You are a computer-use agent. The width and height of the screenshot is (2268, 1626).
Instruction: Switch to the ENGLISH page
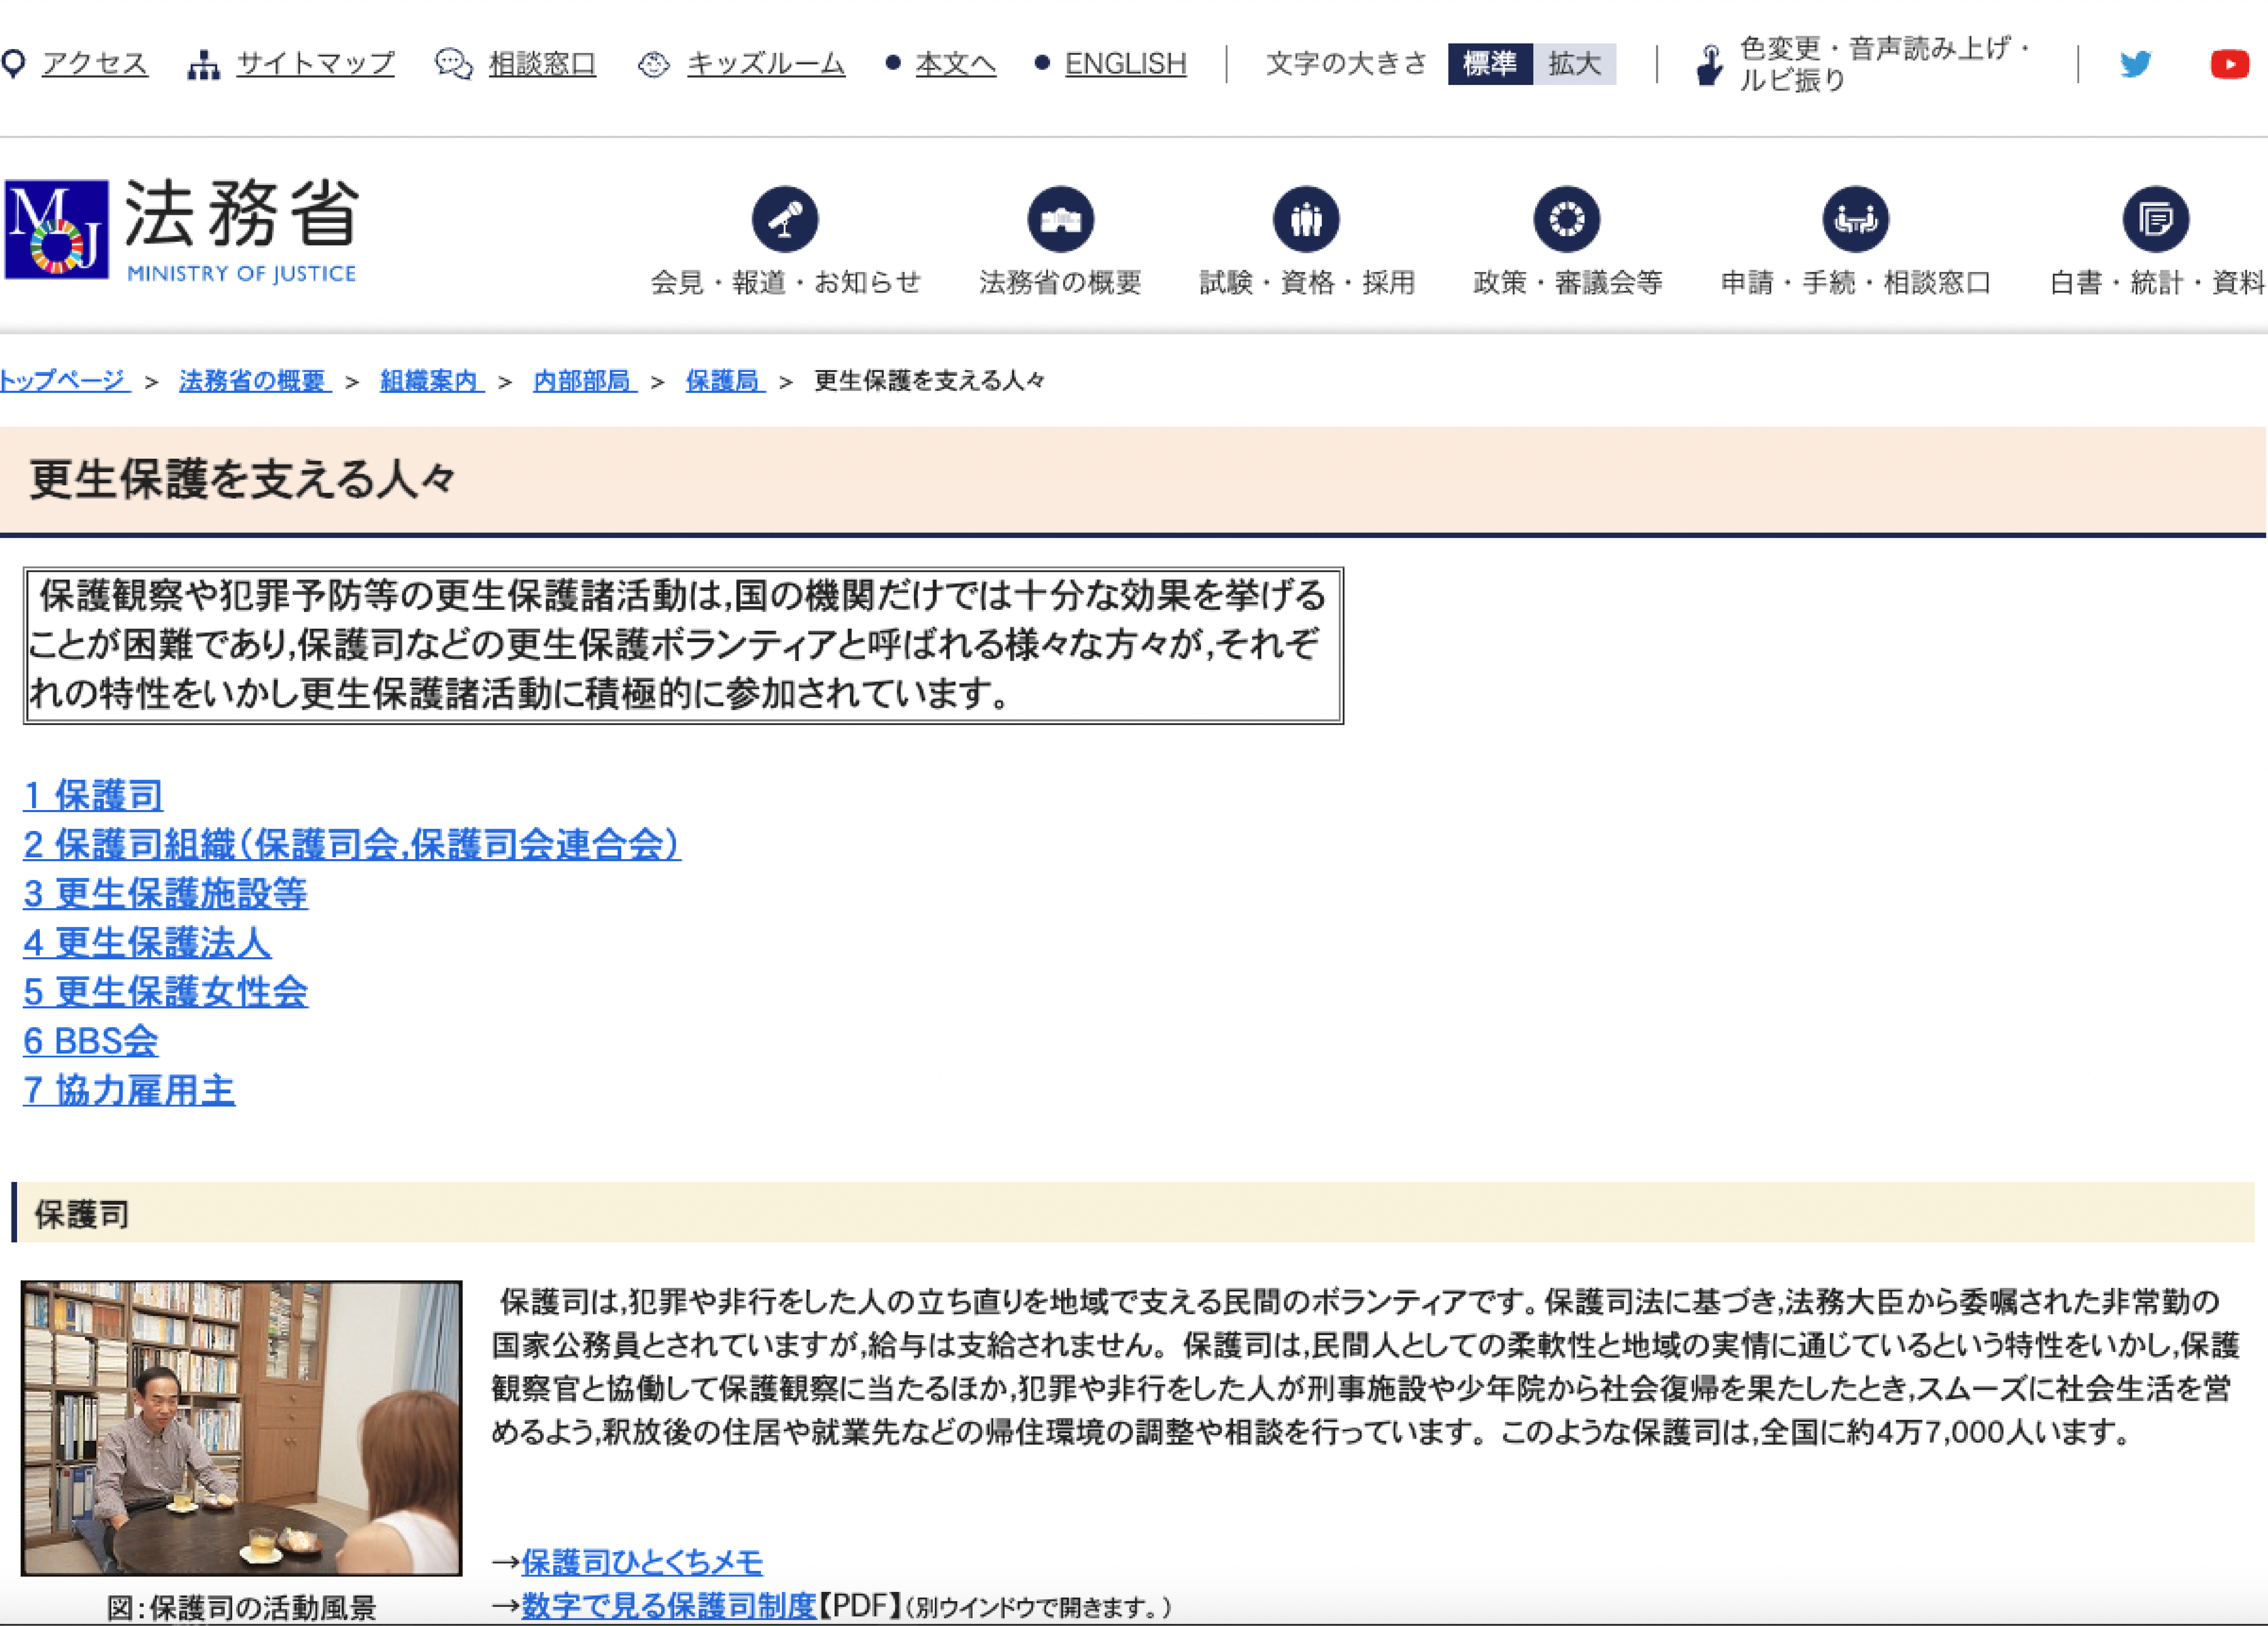click(1126, 64)
